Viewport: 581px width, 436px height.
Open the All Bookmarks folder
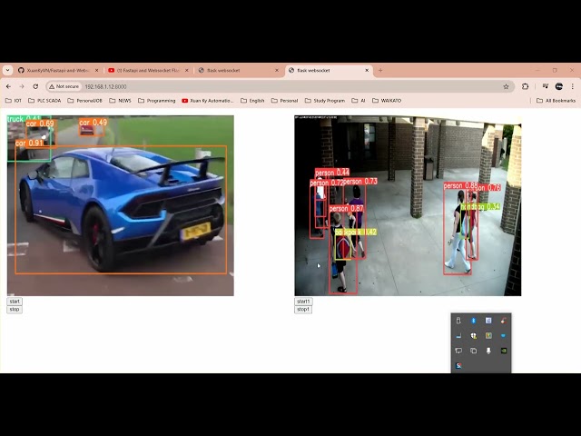tap(556, 101)
